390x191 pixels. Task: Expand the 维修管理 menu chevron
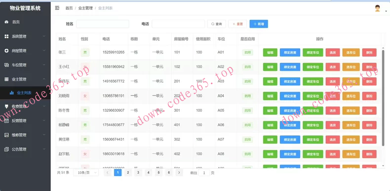(44, 135)
